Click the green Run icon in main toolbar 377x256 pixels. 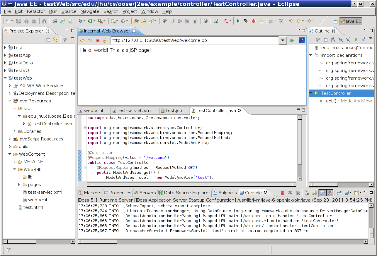click(x=90, y=21)
